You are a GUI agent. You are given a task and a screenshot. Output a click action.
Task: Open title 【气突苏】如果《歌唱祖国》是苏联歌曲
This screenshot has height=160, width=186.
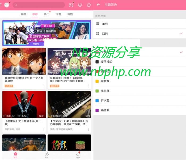pos(69,122)
